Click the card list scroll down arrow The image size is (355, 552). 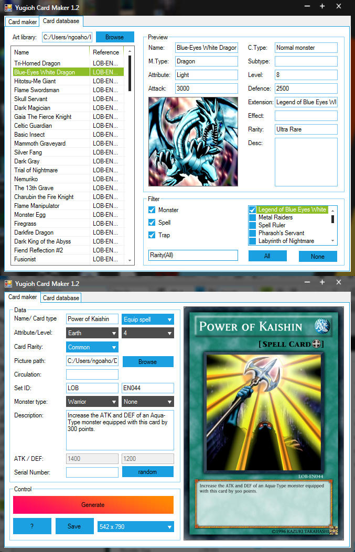130,260
